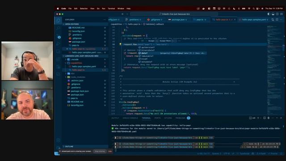Click Hide on screen sharing bar
The height and width of the screenshot is (161, 286).
110,151
